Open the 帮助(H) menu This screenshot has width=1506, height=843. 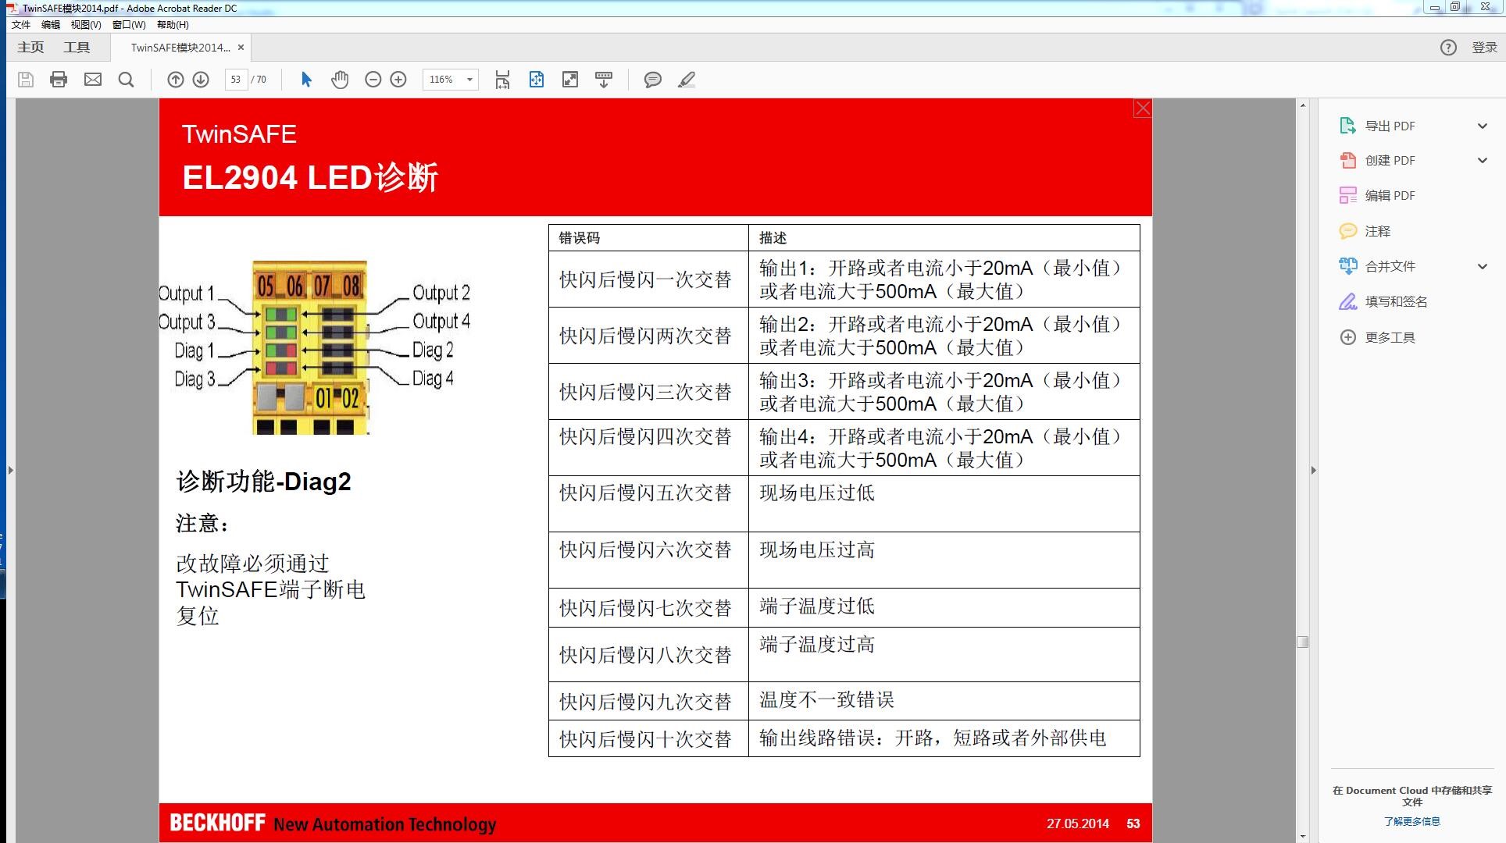click(x=173, y=25)
